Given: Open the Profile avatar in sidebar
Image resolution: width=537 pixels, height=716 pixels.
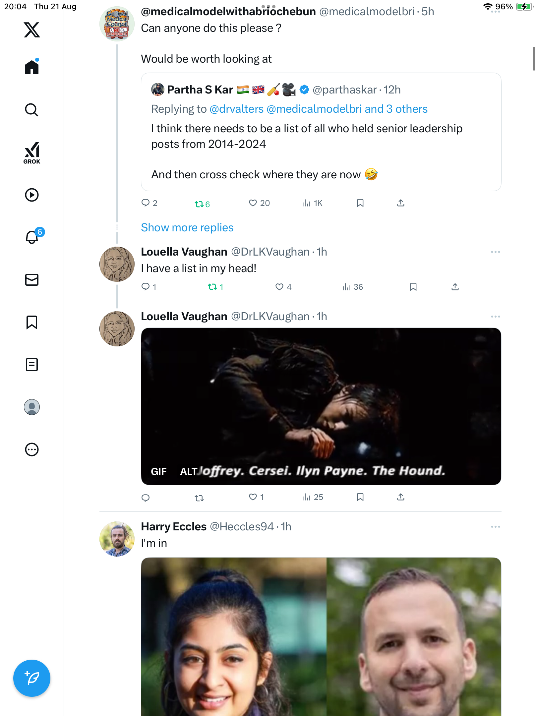Looking at the screenshot, I should coord(32,407).
